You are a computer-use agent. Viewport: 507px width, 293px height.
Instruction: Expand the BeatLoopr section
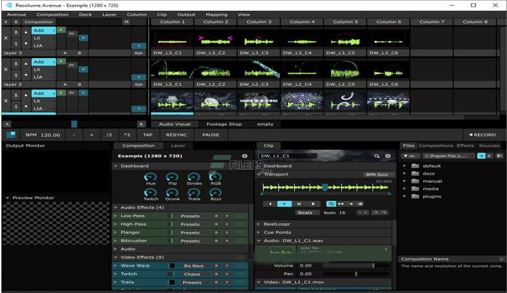point(259,224)
